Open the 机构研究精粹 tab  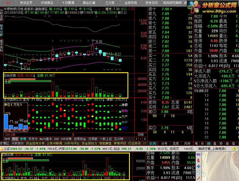[x=172, y=3]
